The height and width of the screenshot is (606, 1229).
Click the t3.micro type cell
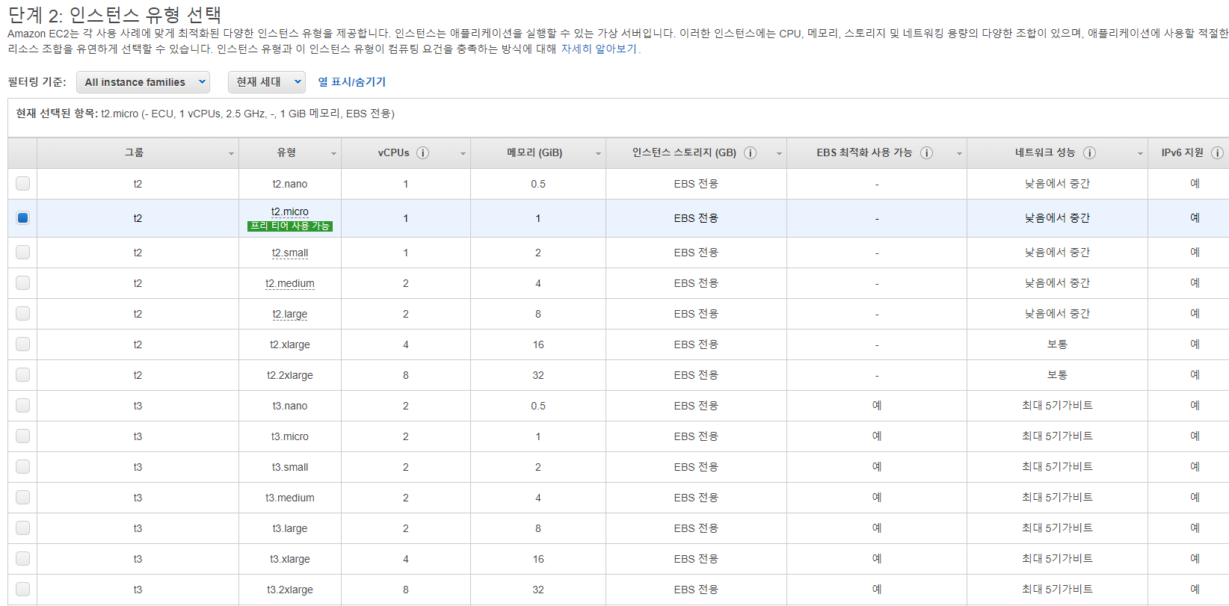point(290,436)
